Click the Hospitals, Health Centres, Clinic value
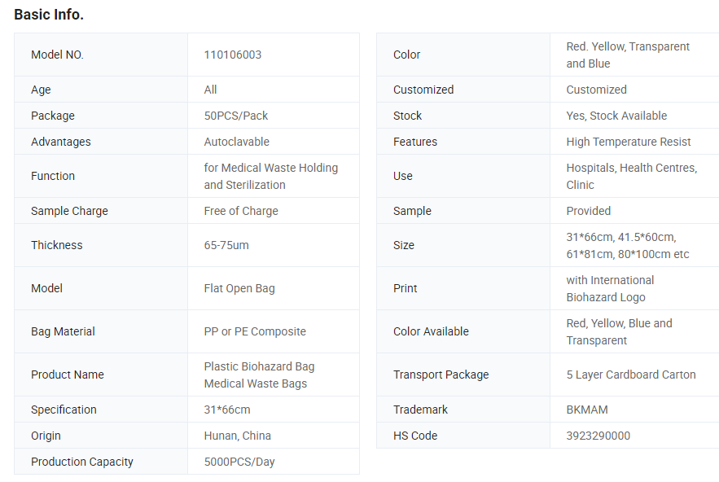 [631, 176]
